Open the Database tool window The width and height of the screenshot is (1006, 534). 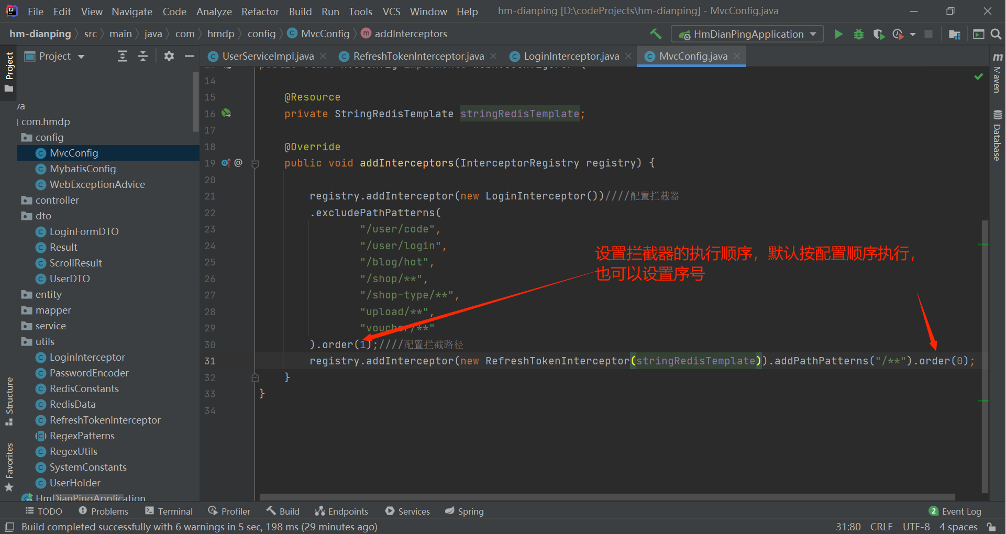(997, 135)
